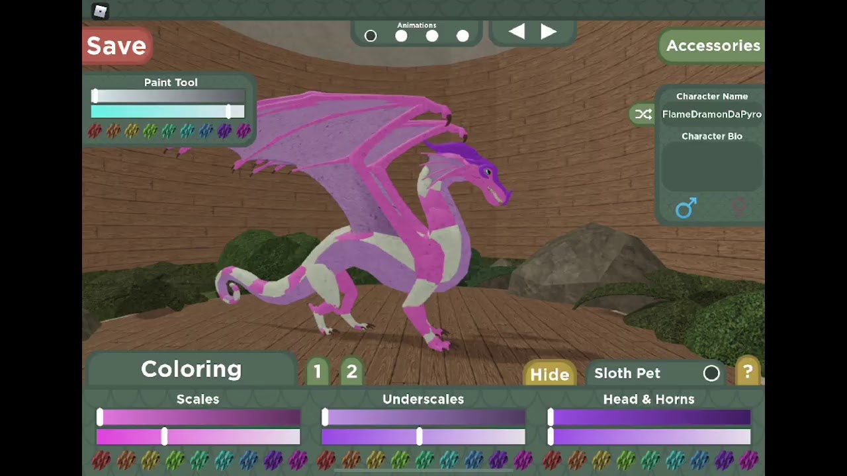Select the third Animations circle
Screen dimensions: 847x476
(x=432, y=36)
